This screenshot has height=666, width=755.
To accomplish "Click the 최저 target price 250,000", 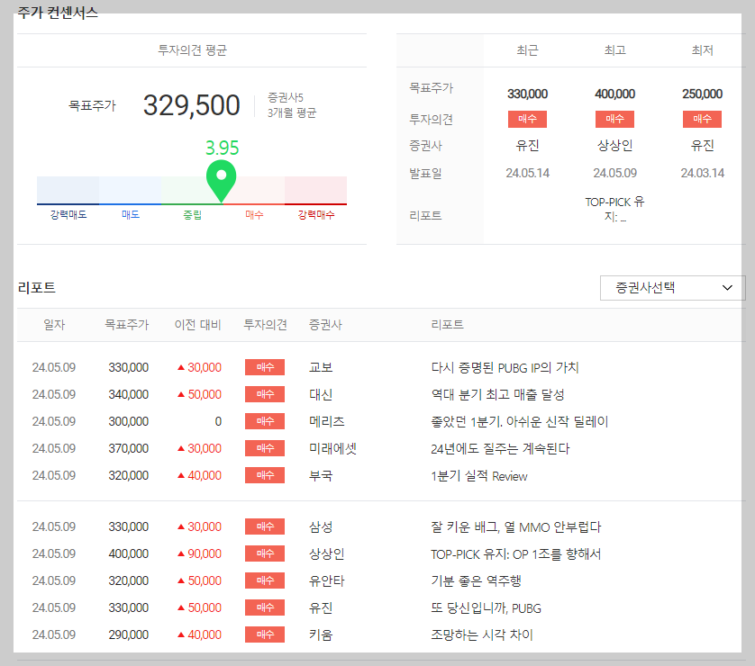I will [x=702, y=94].
